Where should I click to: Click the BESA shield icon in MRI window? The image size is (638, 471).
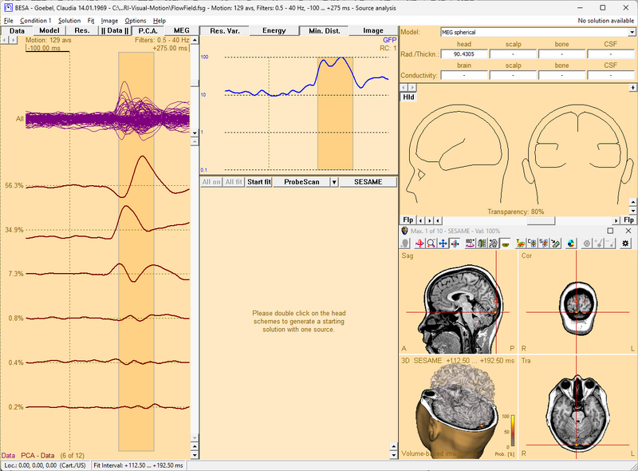pos(404,231)
